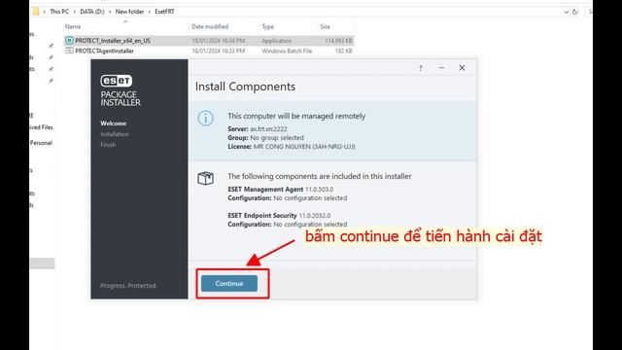Expand the address bar history dropdown arrow
The image size is (622, 350).
(566, 12)
